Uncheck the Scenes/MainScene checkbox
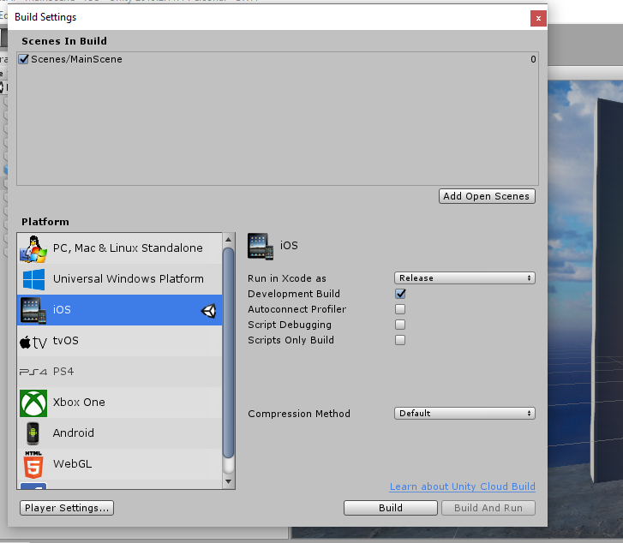Viewport: 623px width, 543px height. tap(23, 59)
